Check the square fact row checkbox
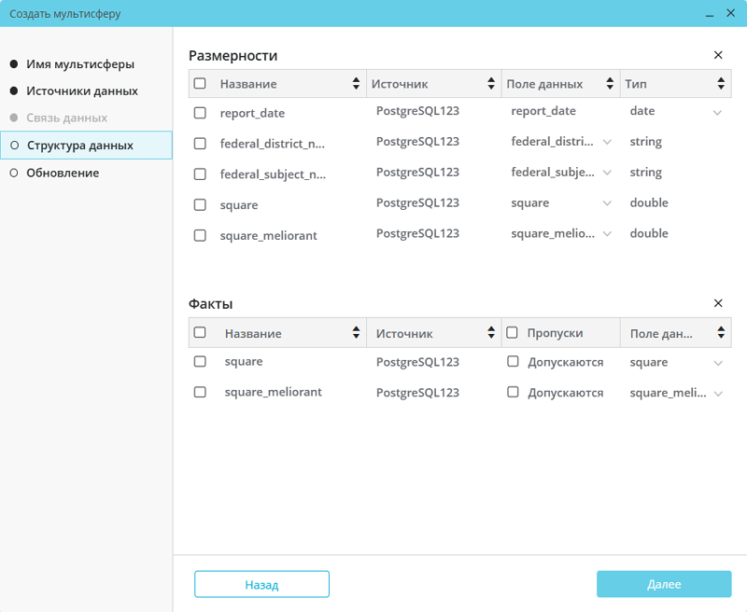The width and height of the screenshot is (747, 612). 200,362
